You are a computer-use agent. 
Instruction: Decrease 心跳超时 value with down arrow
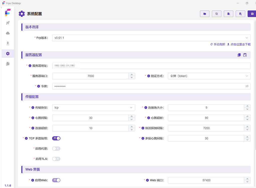(x=247, y=120)
